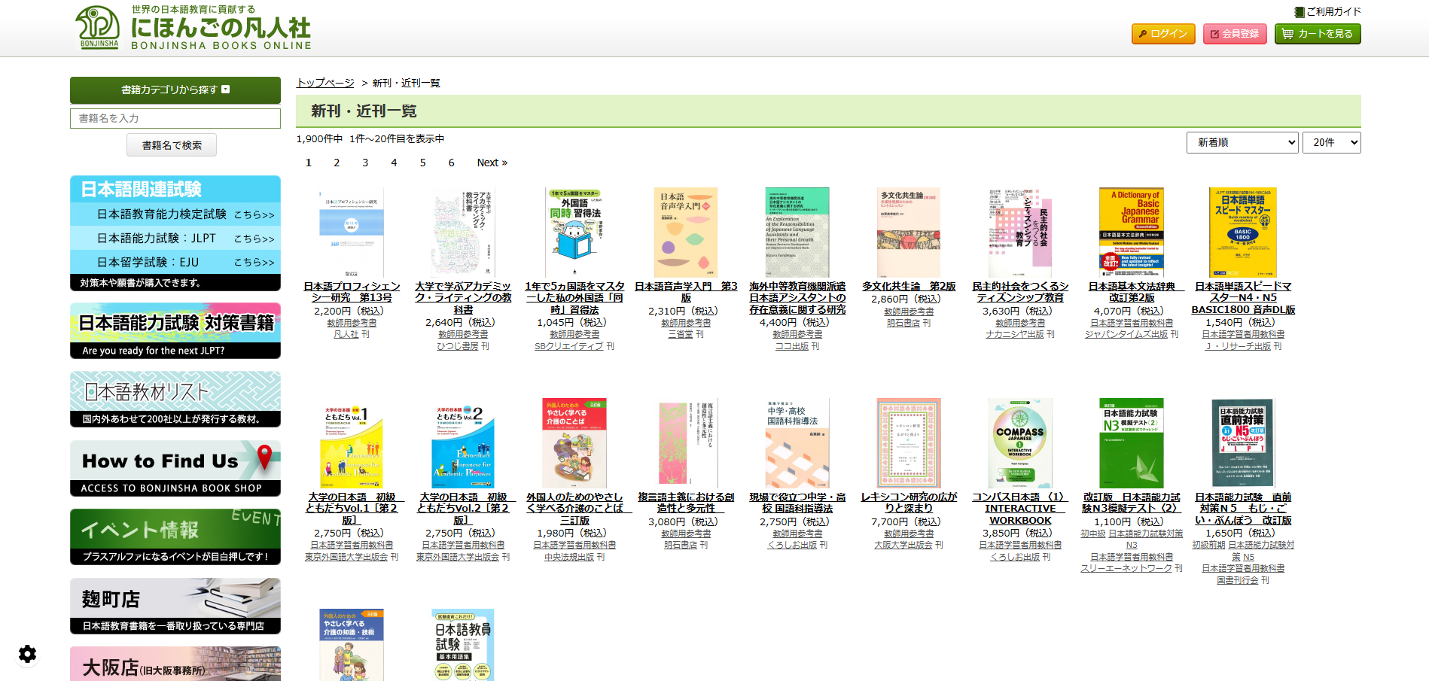Open the 日本語教材リスト banner

[x=175, y=400]
